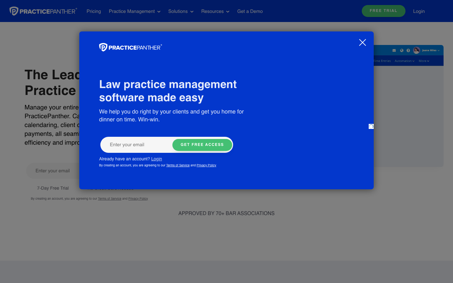Click Login in the top navigation bar
This screenshot has width=453, height=283.
[419, 11]
